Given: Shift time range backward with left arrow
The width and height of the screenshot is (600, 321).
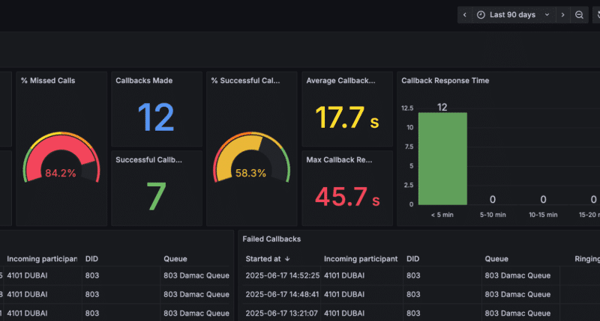Looking at the screenshot, I should click(x=464, y=15).
